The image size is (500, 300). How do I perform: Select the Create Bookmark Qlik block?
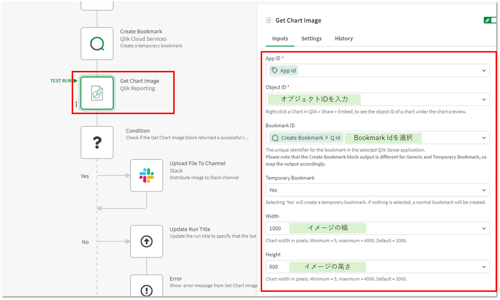(97, 44)
